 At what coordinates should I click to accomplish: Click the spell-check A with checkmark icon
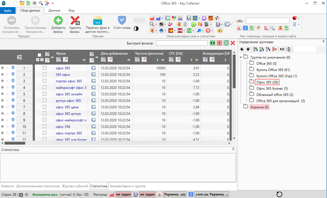[x=170, y=24]
